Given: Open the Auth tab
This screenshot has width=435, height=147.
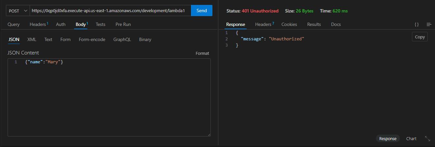Looking at the screenshot, I should (61, 24).
